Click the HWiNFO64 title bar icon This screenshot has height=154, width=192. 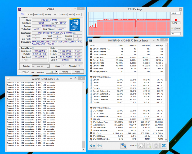[91, 40]
